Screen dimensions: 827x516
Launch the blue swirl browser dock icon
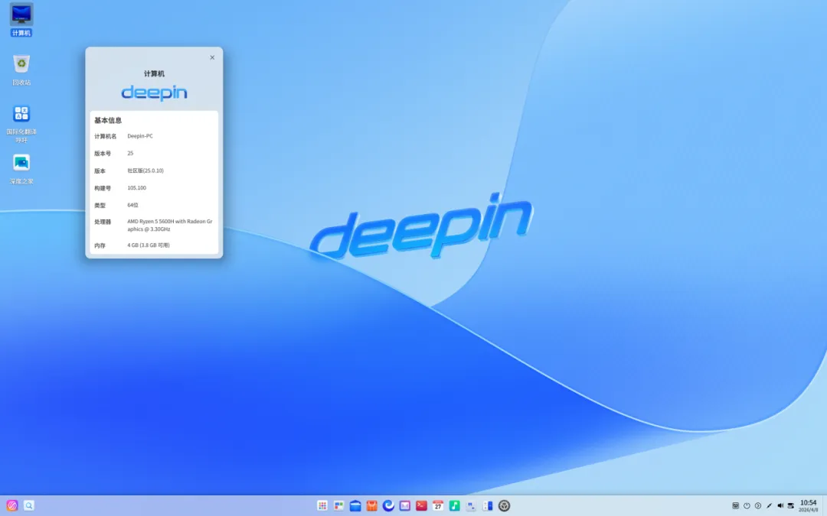point(388,505)
